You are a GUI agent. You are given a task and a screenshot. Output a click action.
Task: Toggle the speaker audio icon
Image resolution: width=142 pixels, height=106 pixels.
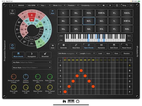[131, 5]
